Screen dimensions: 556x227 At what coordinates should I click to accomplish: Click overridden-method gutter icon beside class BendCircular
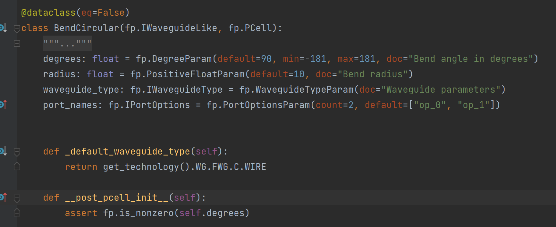point(3,28)
